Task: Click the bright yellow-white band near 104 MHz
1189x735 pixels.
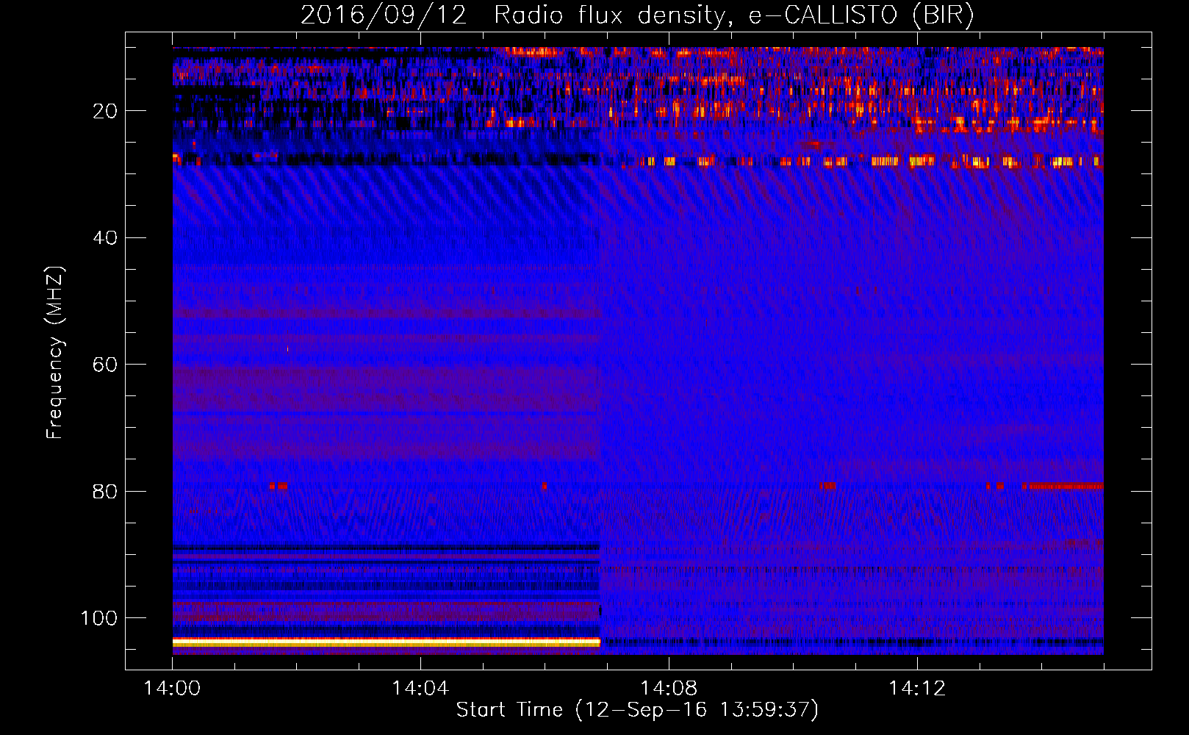Action: coord(387,642)
